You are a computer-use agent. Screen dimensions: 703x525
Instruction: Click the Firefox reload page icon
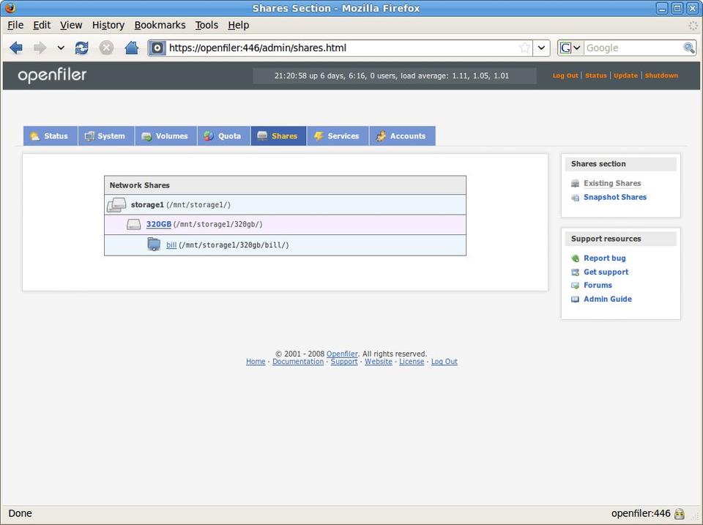(82, 48)
